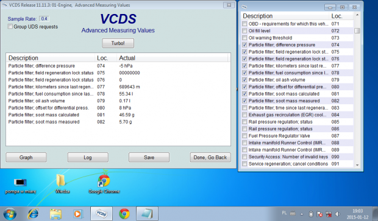Open the notepad taskbar application
This screenshot has height=221, width=378.
coord(147,214)
